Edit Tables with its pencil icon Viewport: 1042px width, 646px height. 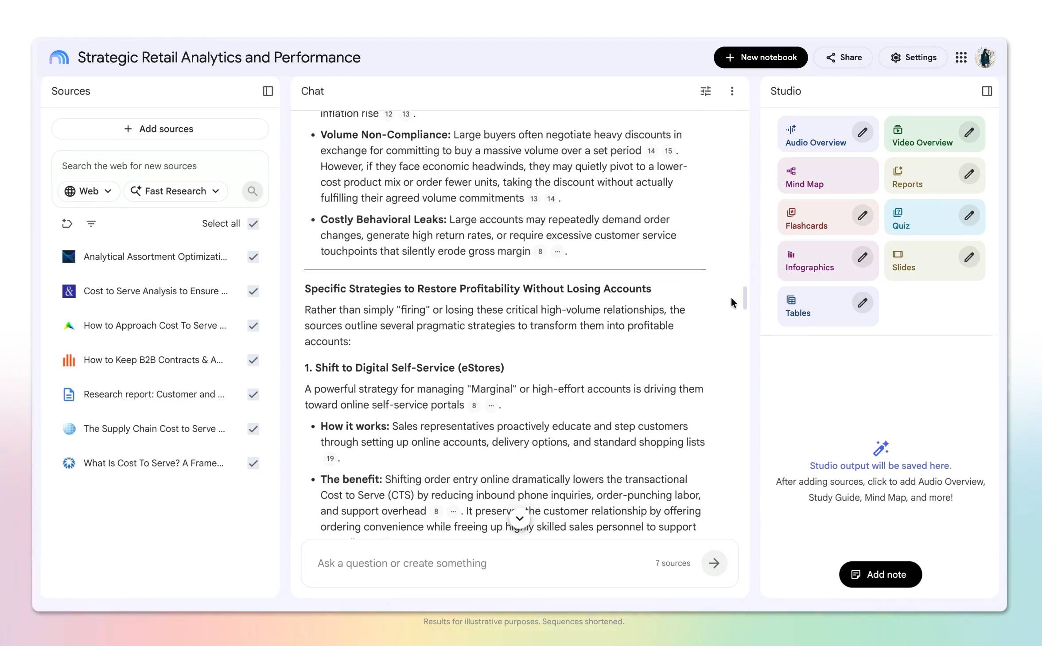tap(862, 303)
